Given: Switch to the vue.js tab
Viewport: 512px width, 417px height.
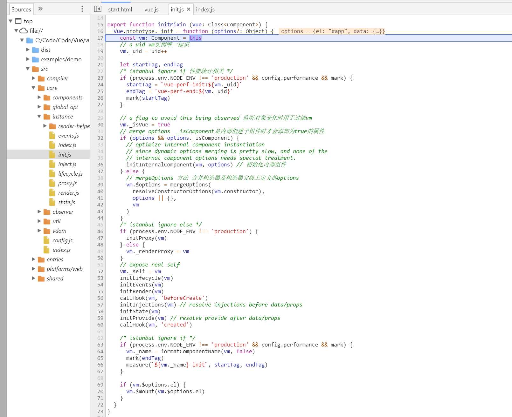Looking at the screenshot, I should (x=151, y=10).
